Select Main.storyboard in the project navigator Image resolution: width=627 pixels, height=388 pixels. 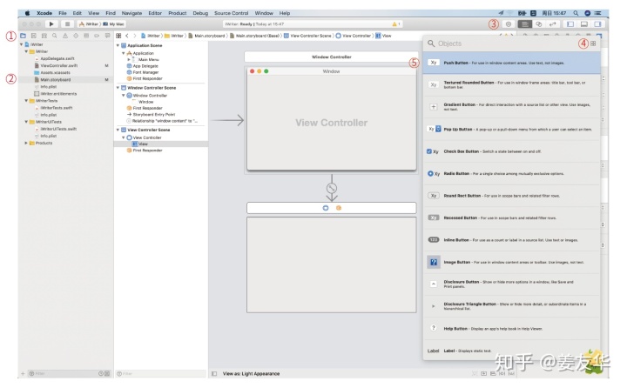coord(56,79)
